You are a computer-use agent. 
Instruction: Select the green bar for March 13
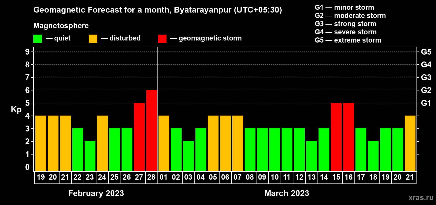tap(312, 156)
